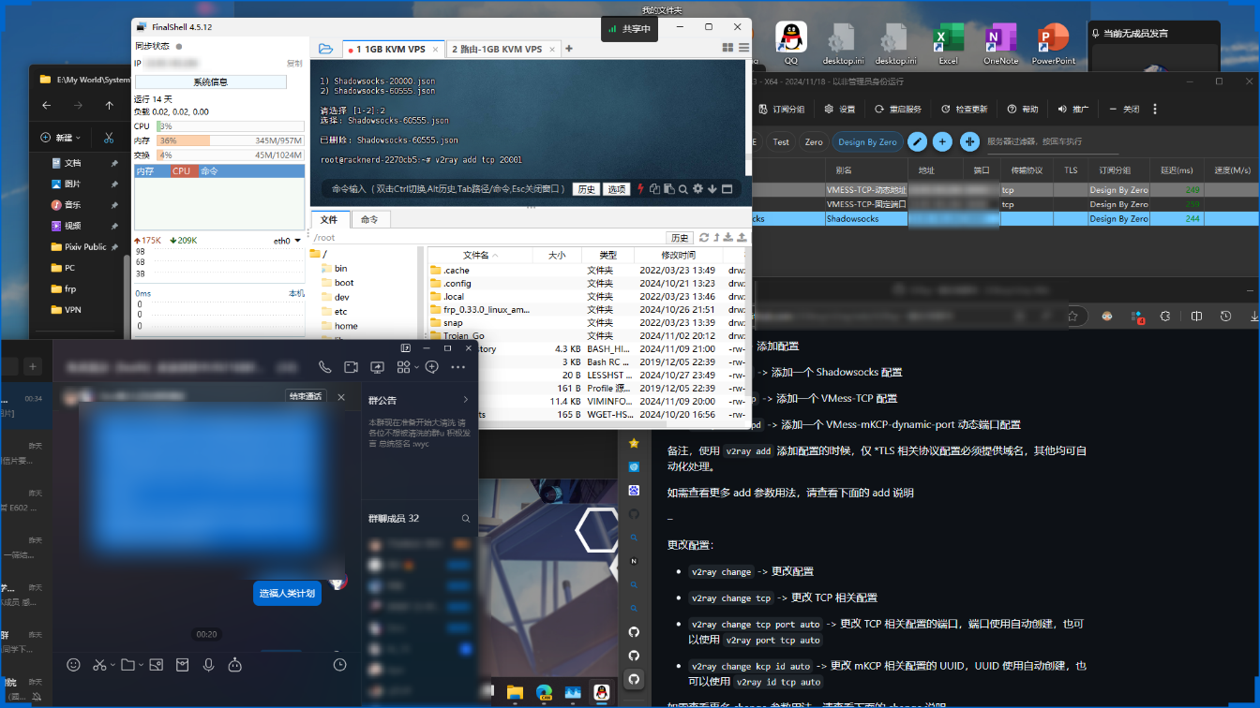Click the terminal search magnifier icon
The height and width of the screenshot is (708, 1260).
pos(683,189)
